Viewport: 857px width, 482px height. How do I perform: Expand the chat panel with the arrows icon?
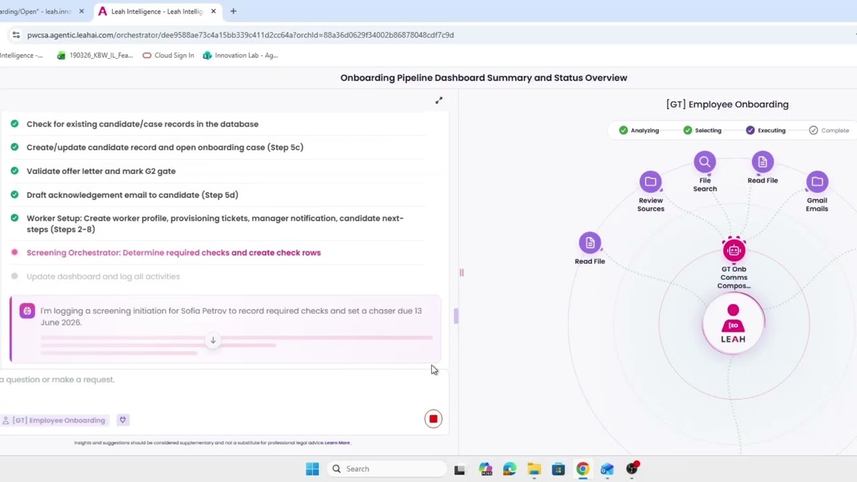[x=439, y=100]
